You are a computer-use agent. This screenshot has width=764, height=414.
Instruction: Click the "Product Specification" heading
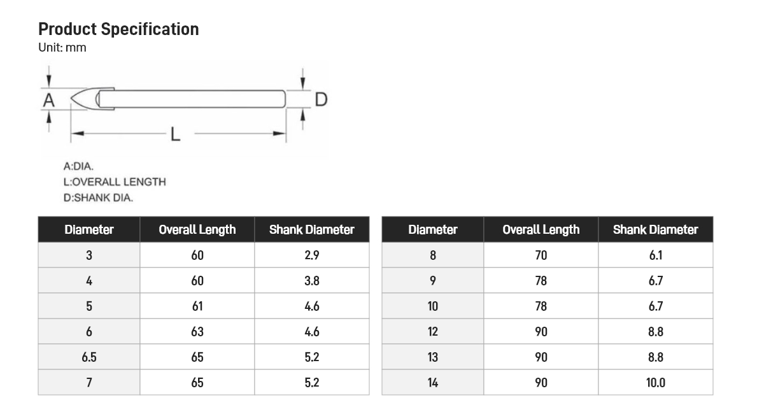118,29
